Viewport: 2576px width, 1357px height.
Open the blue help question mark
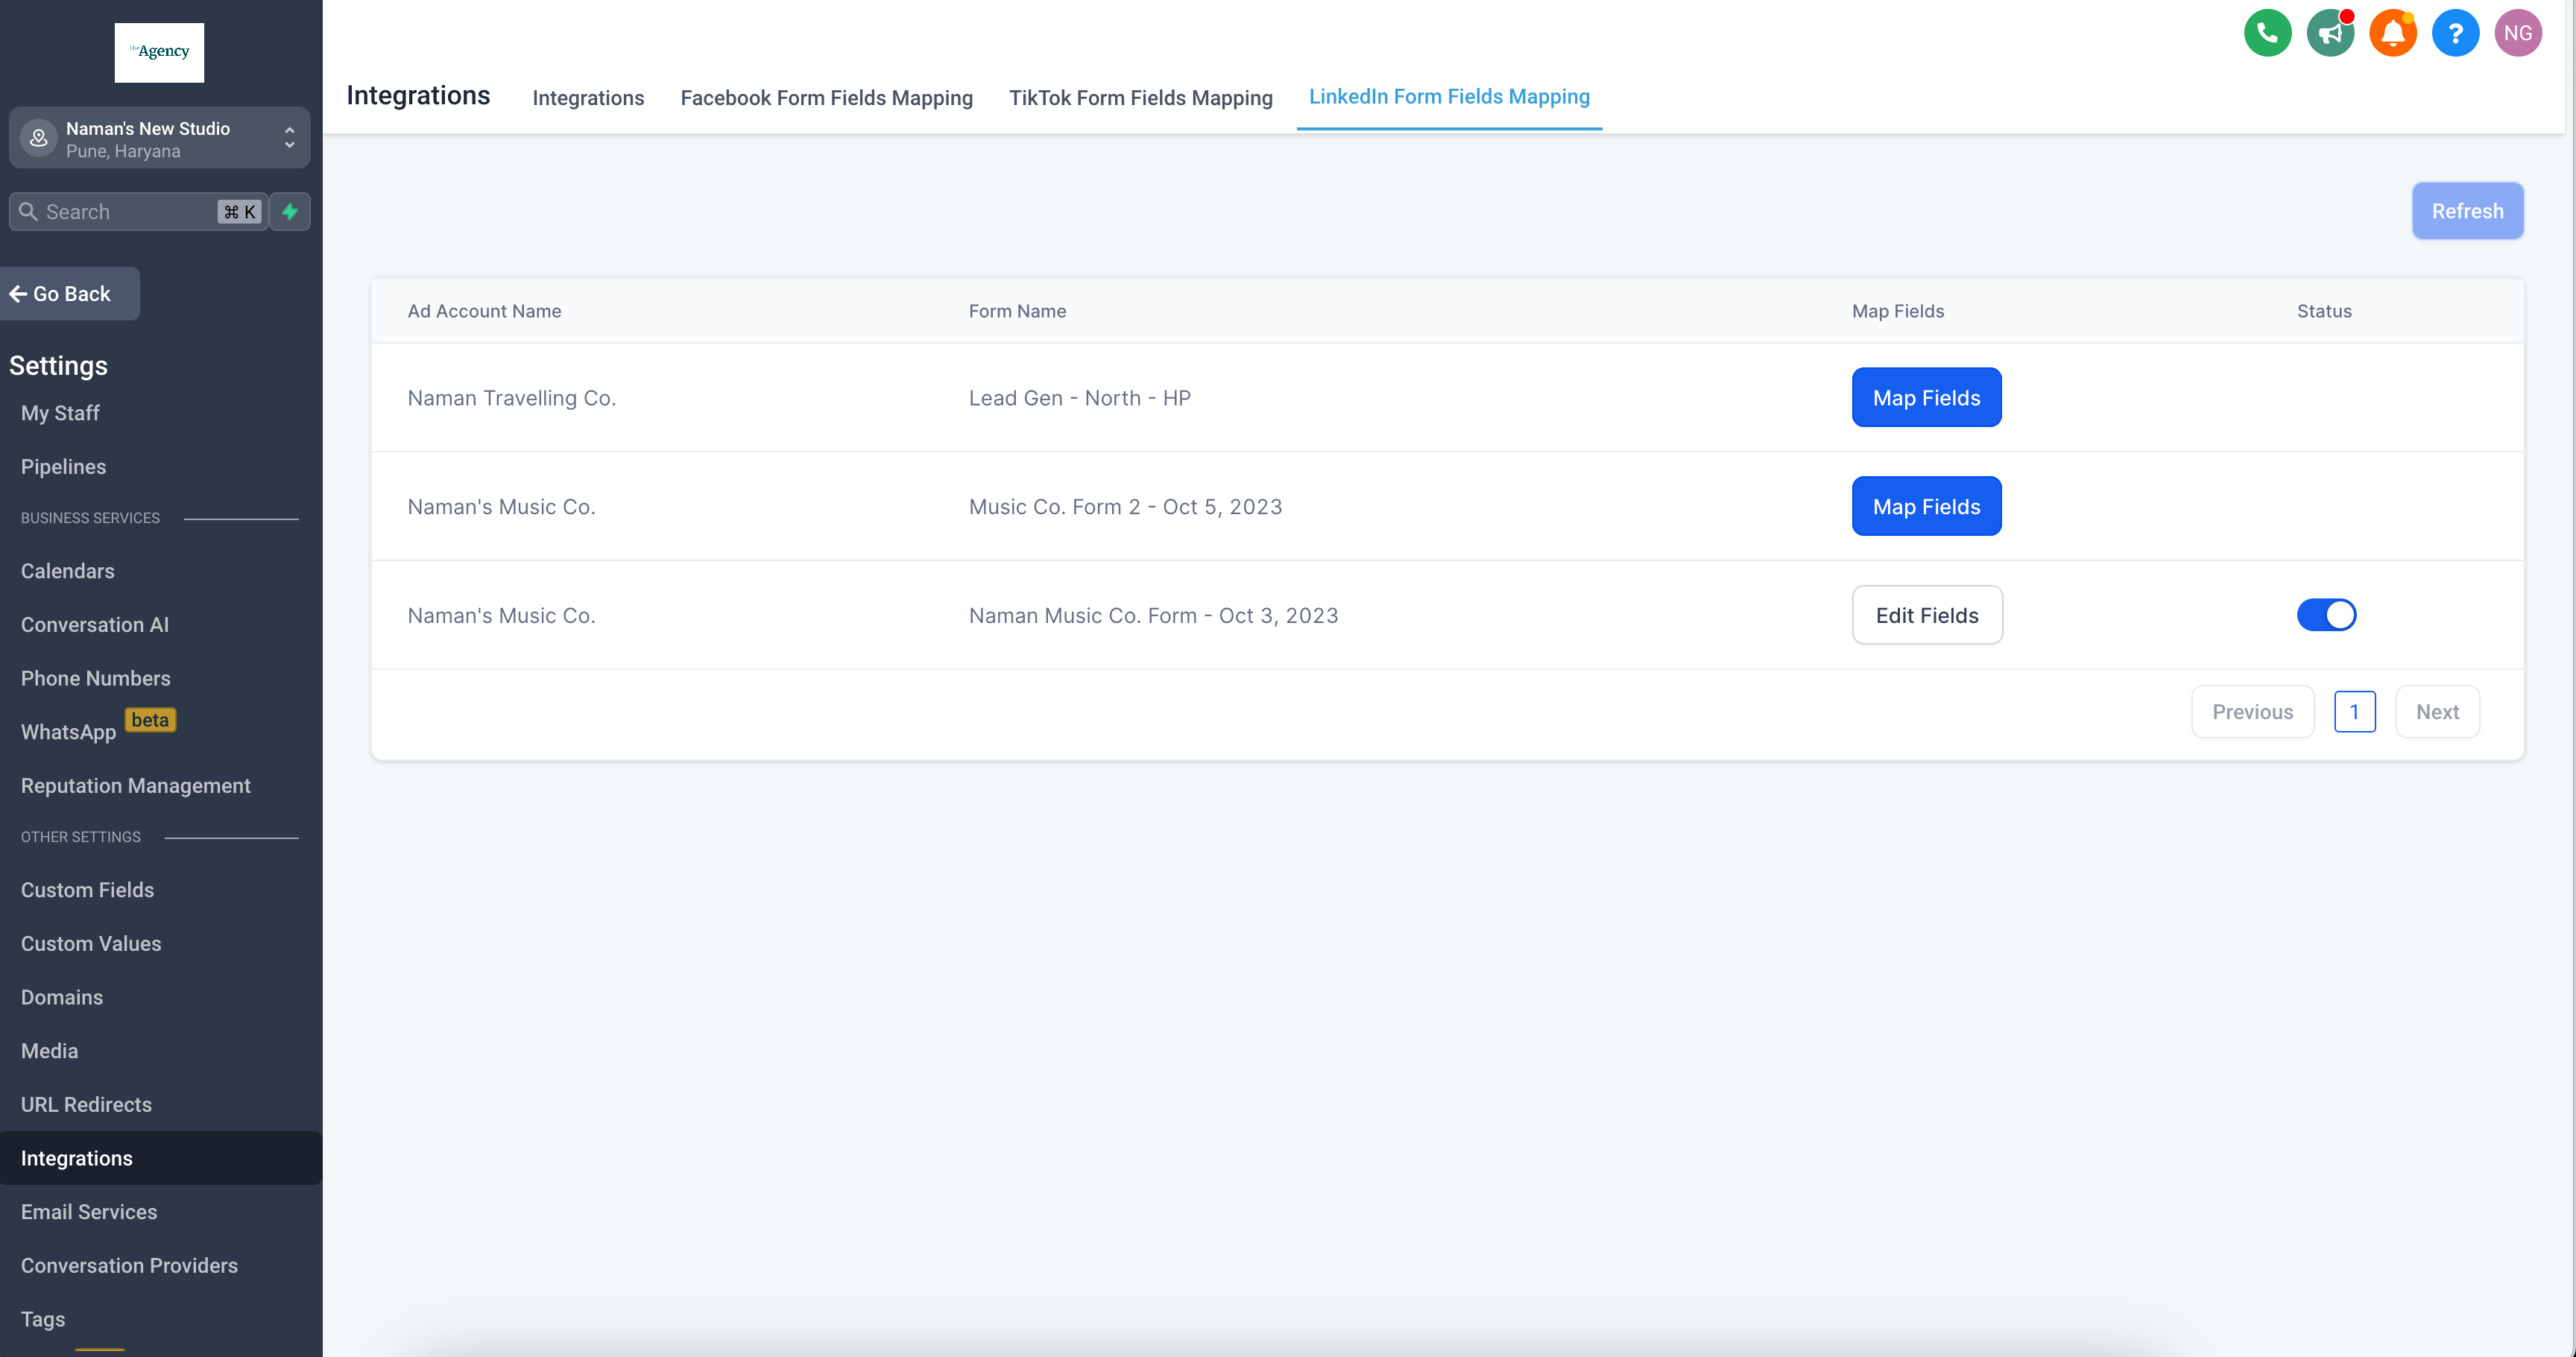[x=2455, y=33]
